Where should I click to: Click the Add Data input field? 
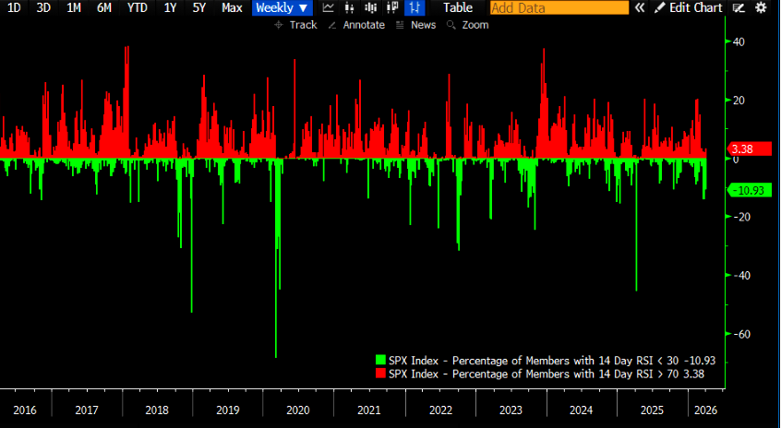click(559, 7)
